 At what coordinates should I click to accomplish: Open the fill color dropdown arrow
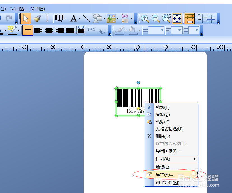[x=140, y=31]
